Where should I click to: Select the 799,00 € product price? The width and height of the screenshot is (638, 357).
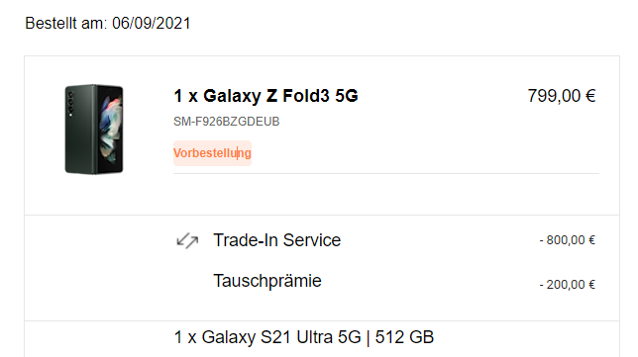click(x=562, y=96)
